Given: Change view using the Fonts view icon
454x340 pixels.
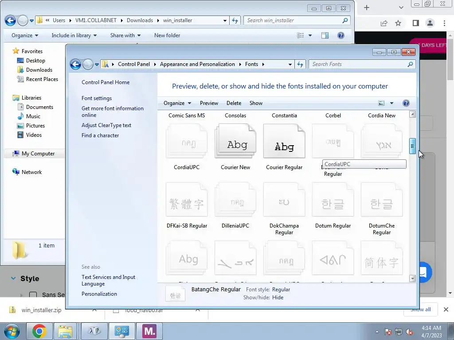Looking at the screenshot, I should pyautogui.click(x=381, y=103).
